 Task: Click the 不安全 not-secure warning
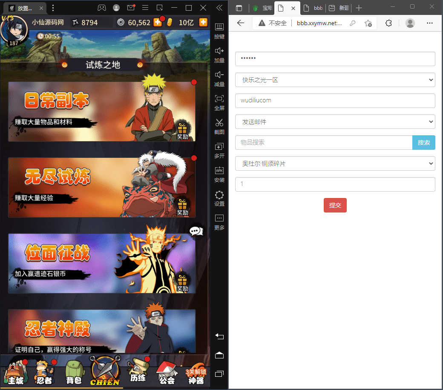click(272, 23)
